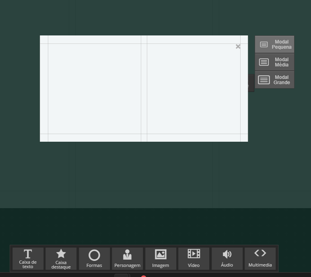311x277 pixels.
Task: Choose the Modal Pequena size
Action: 274,44
